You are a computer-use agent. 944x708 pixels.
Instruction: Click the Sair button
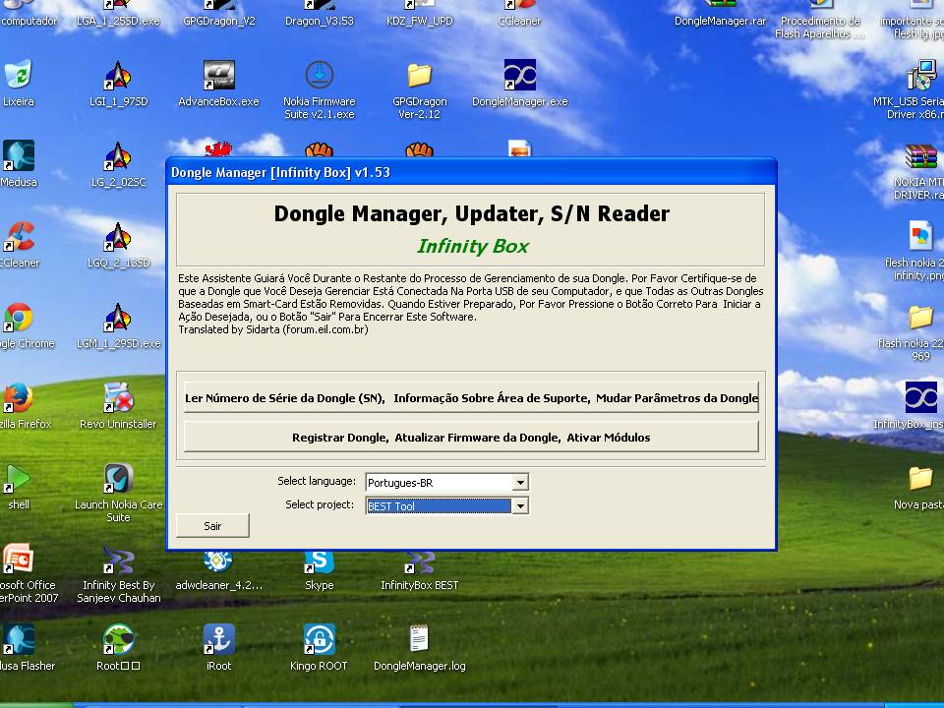(x=212, y=525)
